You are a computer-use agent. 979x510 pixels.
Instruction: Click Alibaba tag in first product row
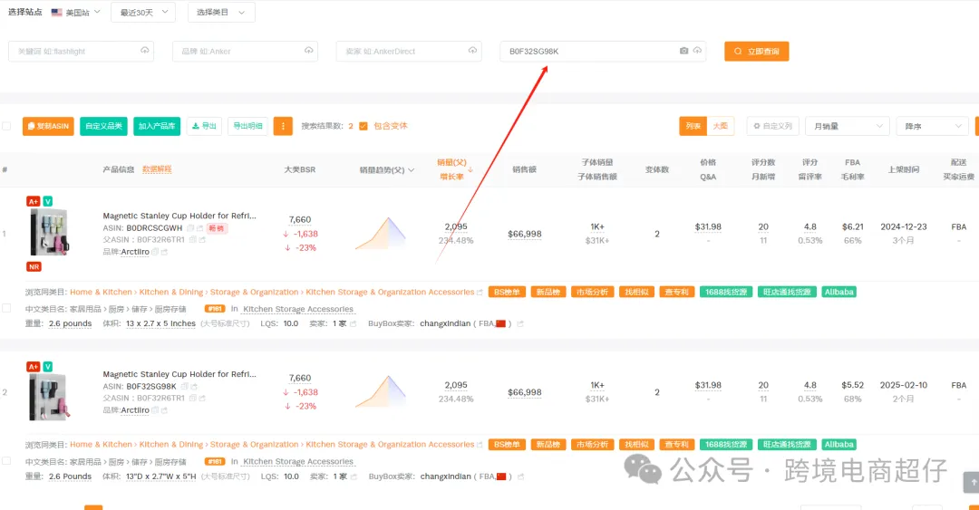(838, 293)
